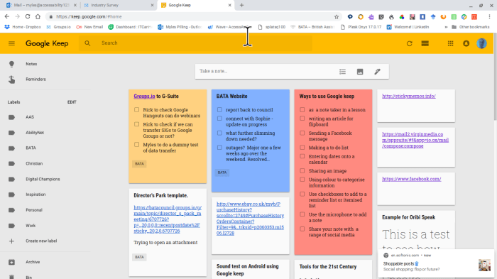Image resolution: width=497 pixels, height=279 pixels.
Task: Click the Christian label tag icon
Action: point(12,163)
